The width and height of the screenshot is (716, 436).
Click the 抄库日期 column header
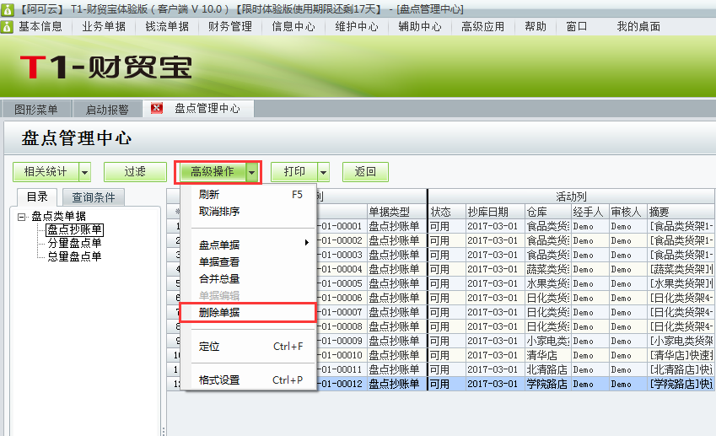pos(495,212)
